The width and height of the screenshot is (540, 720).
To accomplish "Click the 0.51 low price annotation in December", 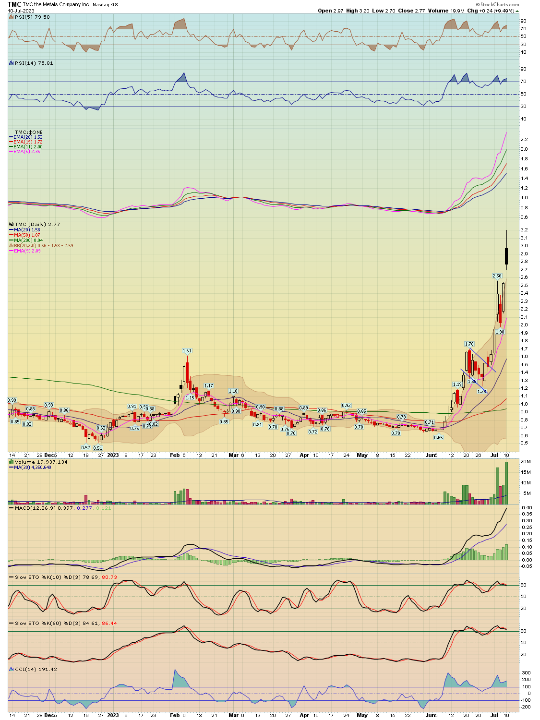I will point(98,448).
